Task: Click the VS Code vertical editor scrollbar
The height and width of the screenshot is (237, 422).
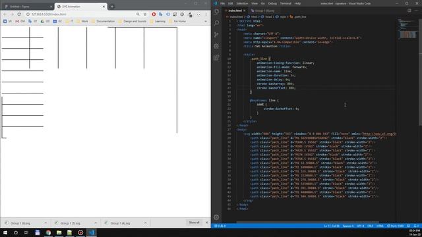Action: coord(421,72)
